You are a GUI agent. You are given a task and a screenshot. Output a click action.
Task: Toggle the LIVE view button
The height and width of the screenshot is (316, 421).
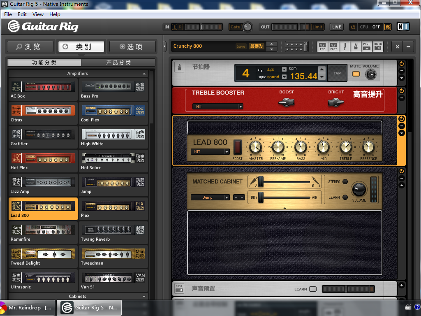click(x=336, y=27)
